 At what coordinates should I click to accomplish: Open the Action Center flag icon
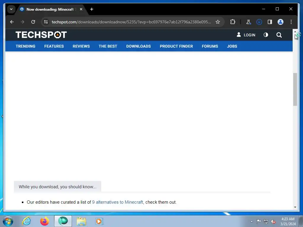(259, 221)
